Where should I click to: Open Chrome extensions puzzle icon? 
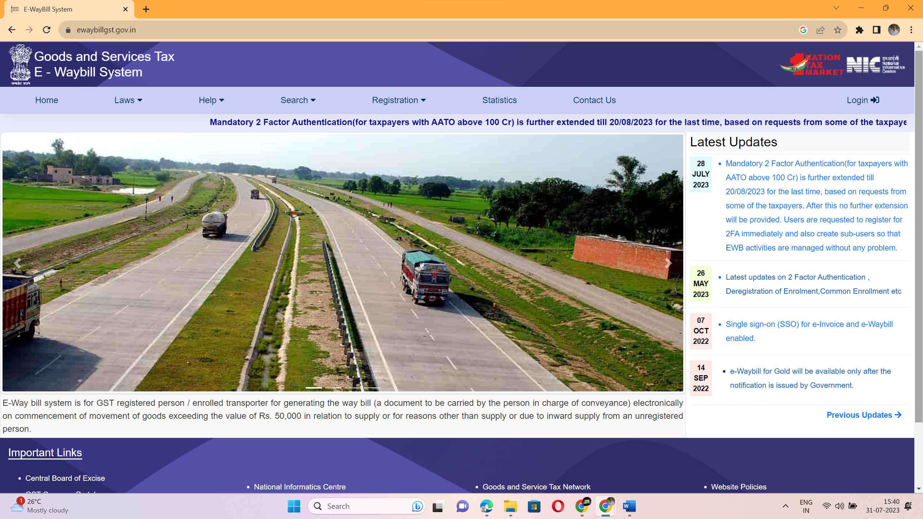tap(859, 30)
